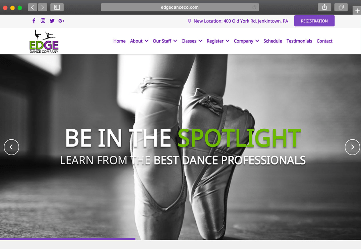Image resolution: width=361 pixels, height=249 pixels.
Task: Toggle the Safari sidebar icon
Action: 57,7
